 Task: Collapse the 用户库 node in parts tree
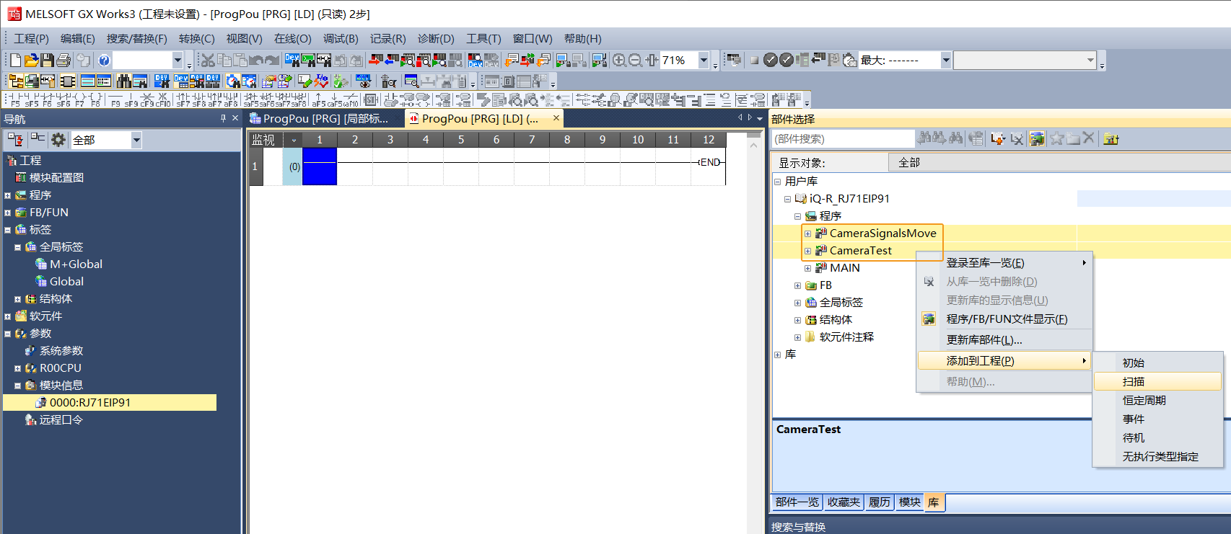click(778, 182)
